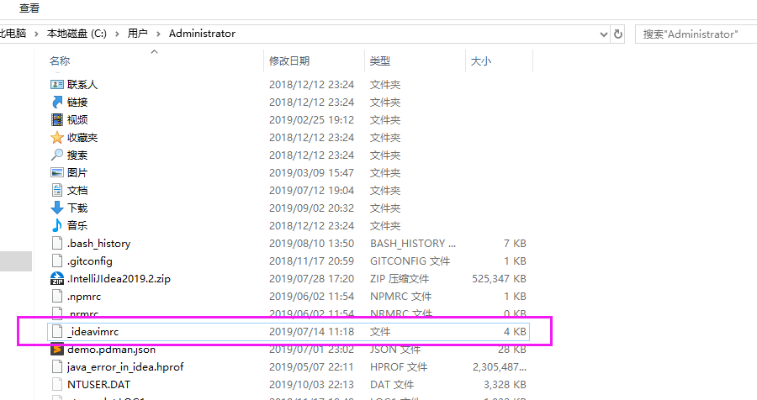Screen dimensions: 757x400
Task: Select the 图片 folder icon
Action: pyautogui.click(x=57, y=172)
